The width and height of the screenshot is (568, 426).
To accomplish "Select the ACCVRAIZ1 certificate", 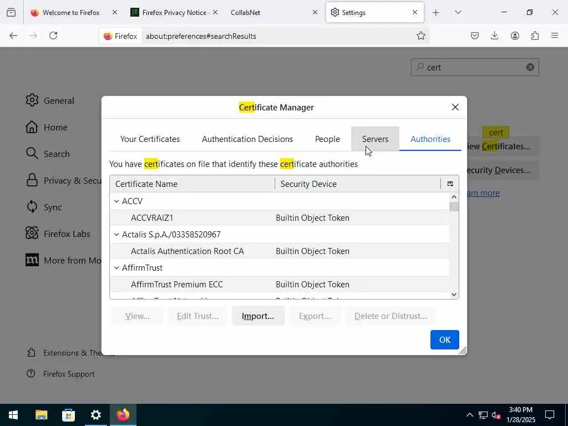I will (x=280, y=217).
